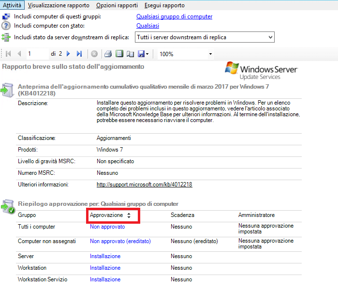Viewport: 338px width, 292px height.
Task: Print the report with the printer icon
Action: [x=108, y=54]
